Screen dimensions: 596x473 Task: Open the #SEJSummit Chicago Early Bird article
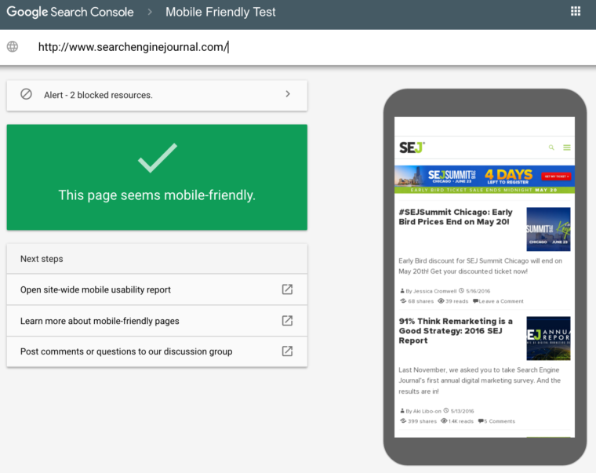(456, 216)
